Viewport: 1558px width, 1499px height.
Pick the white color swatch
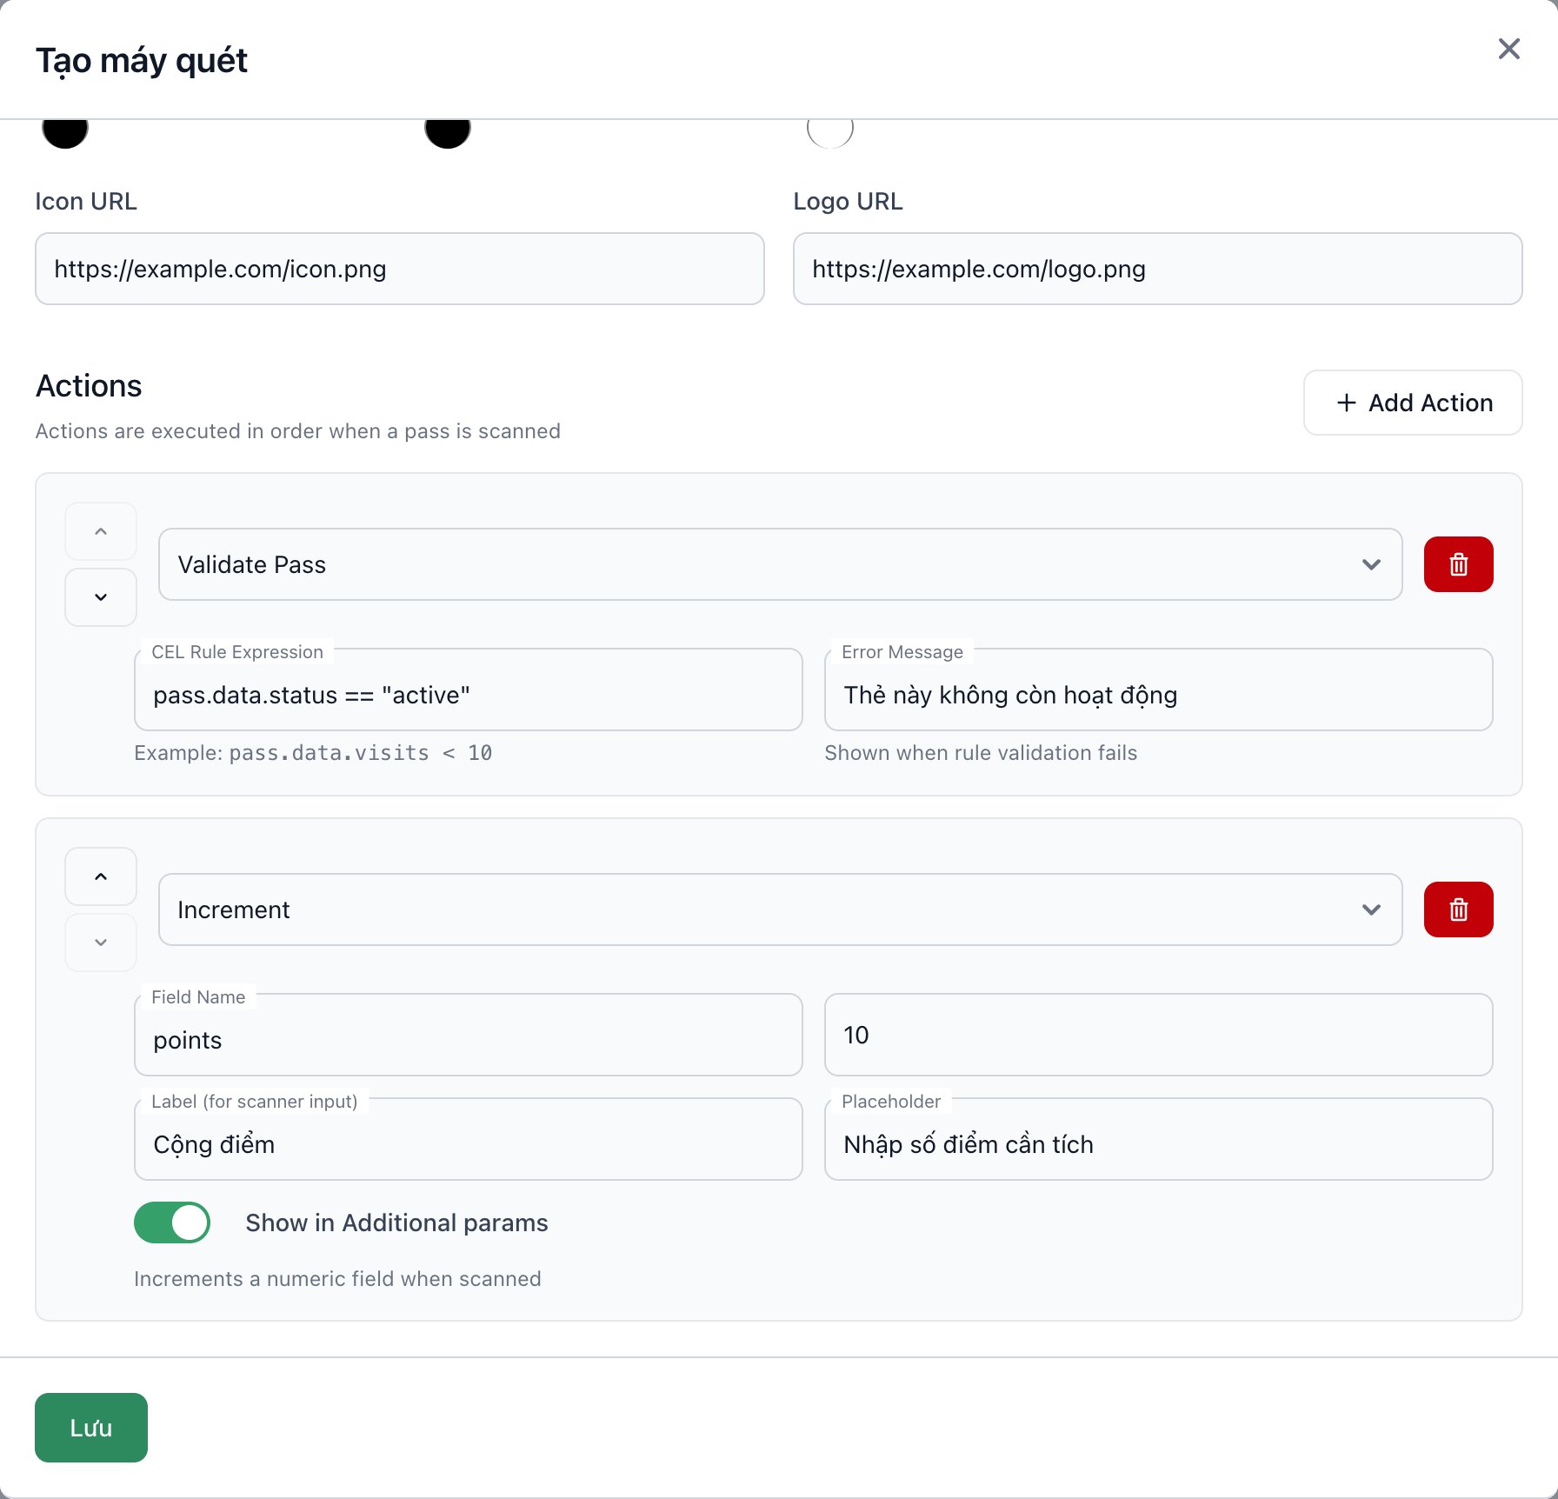(830, 132)
